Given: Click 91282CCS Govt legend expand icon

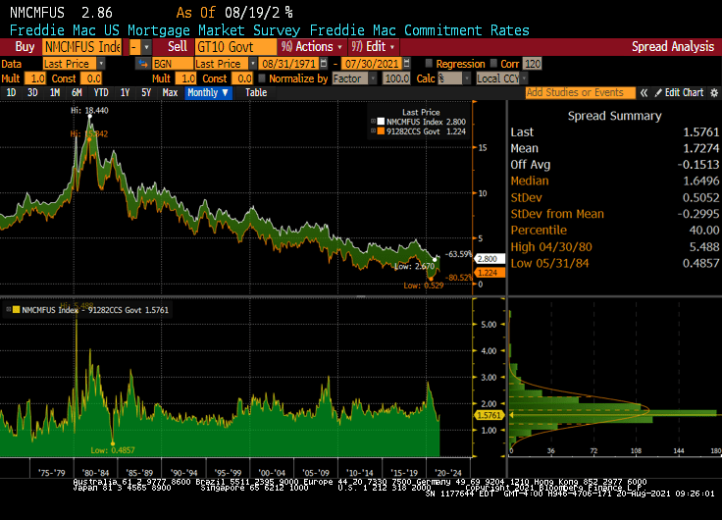Looking at the screenshot, I should [374, 131].
